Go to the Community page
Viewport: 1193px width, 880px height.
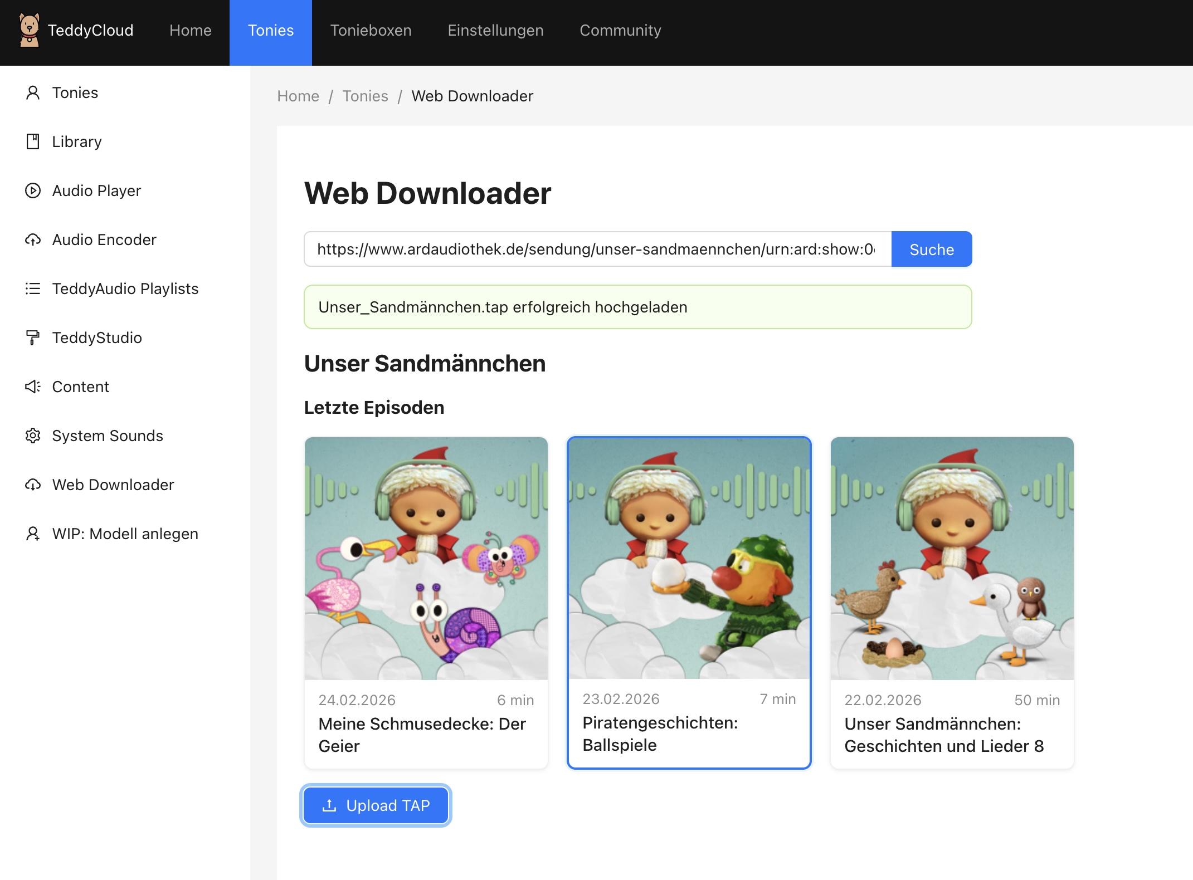pyautogui.click(x=621, y=30)
